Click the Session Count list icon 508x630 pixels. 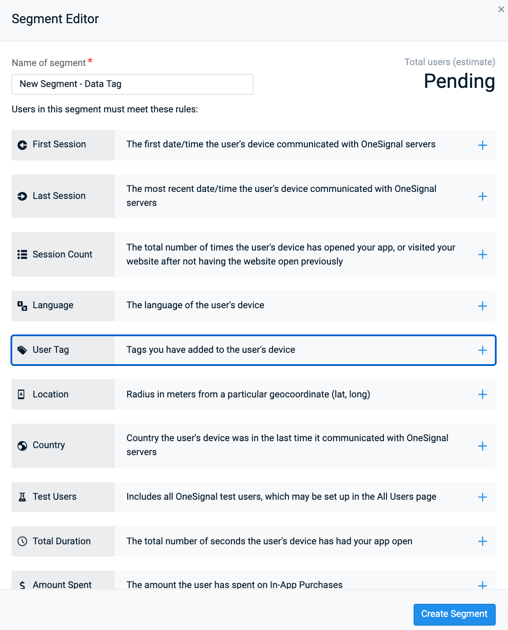22,254
